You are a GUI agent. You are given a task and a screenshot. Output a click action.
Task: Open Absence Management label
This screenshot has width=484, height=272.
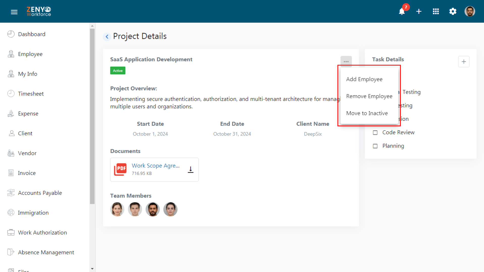coord(46,252)
